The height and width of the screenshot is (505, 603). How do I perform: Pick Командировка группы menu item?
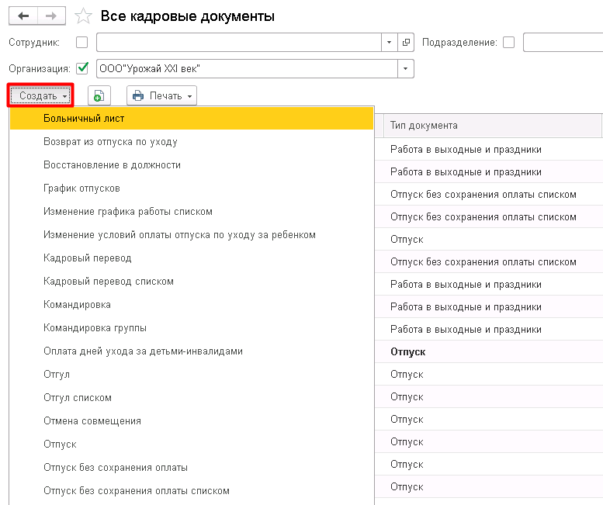tap(192, 328)
